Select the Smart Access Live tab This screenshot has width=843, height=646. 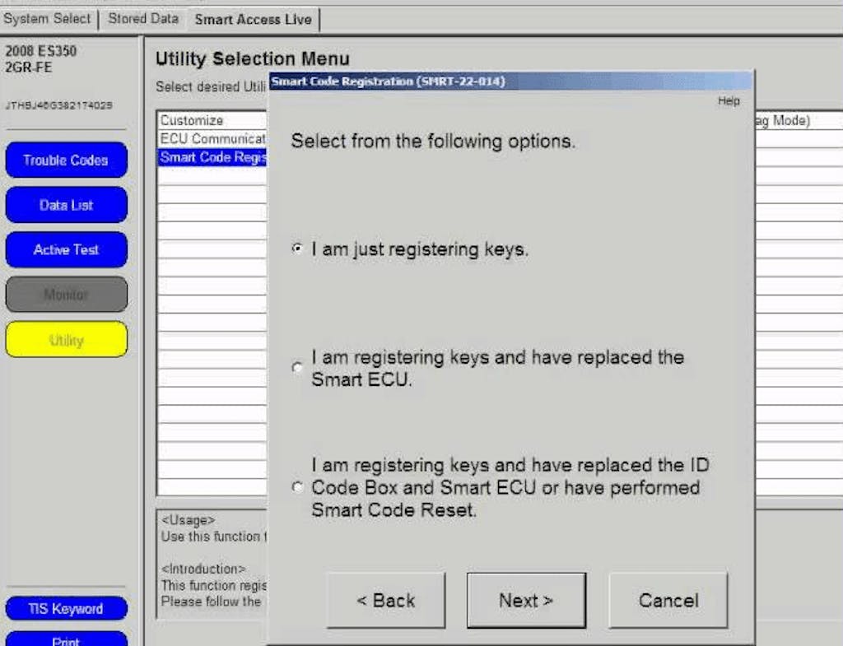[x=253, y=19]
